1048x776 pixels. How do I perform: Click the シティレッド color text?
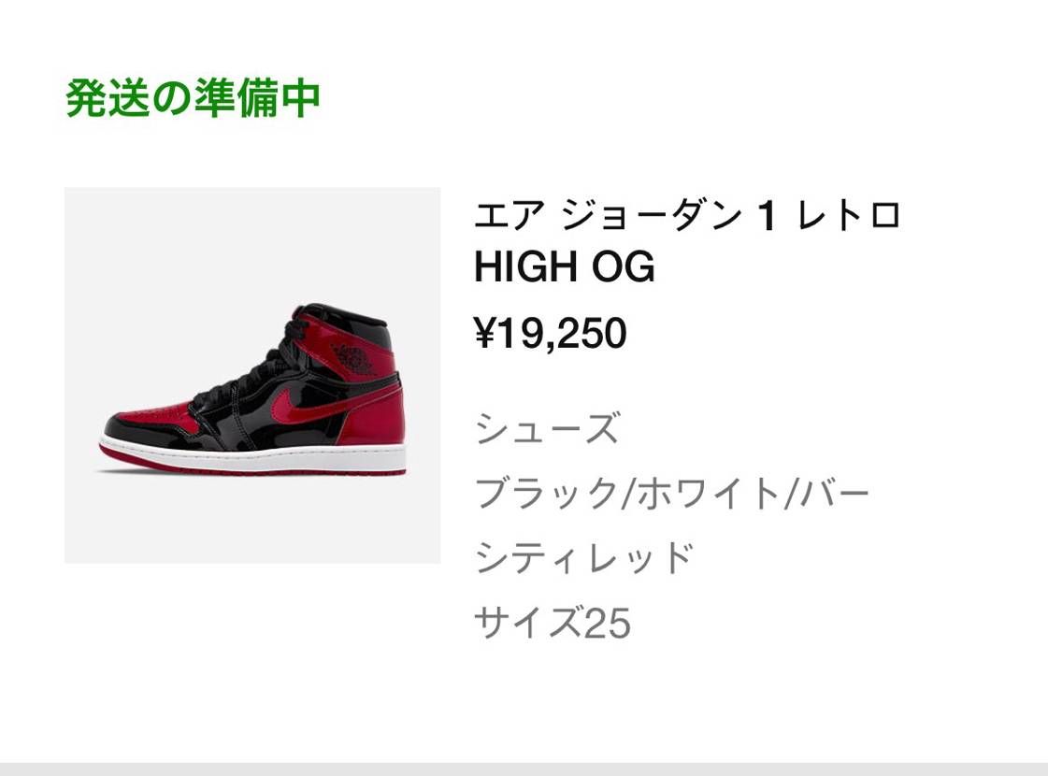point(584,557)
